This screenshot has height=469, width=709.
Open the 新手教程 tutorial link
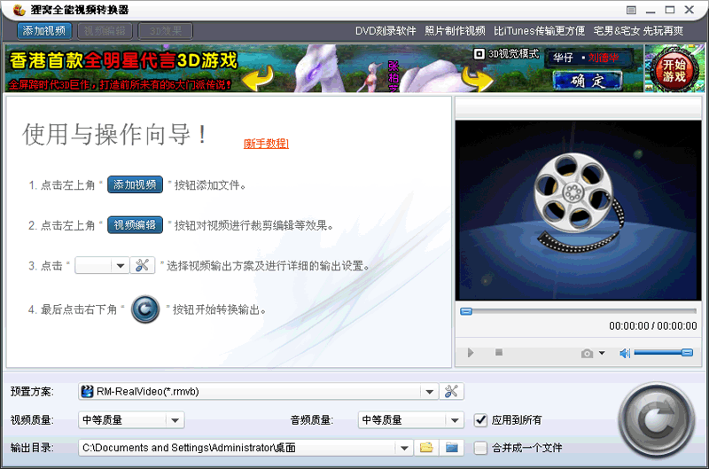coord(266,144)
